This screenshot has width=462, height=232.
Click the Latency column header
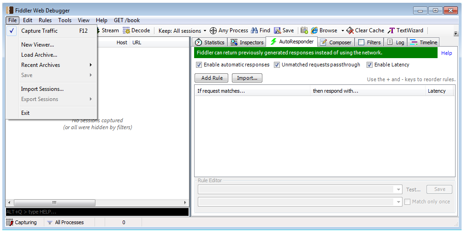(x=439, y=91)
